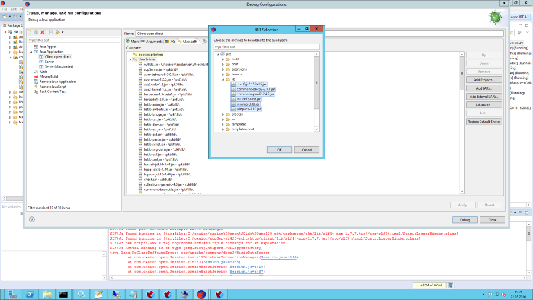Click the Name field of configuration
Viewport: 533px width, 300px height.
tap(320, 34)
